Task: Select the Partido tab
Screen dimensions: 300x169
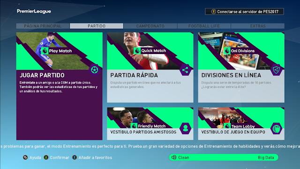Action: pyautogui.click(x=97, y=26)
